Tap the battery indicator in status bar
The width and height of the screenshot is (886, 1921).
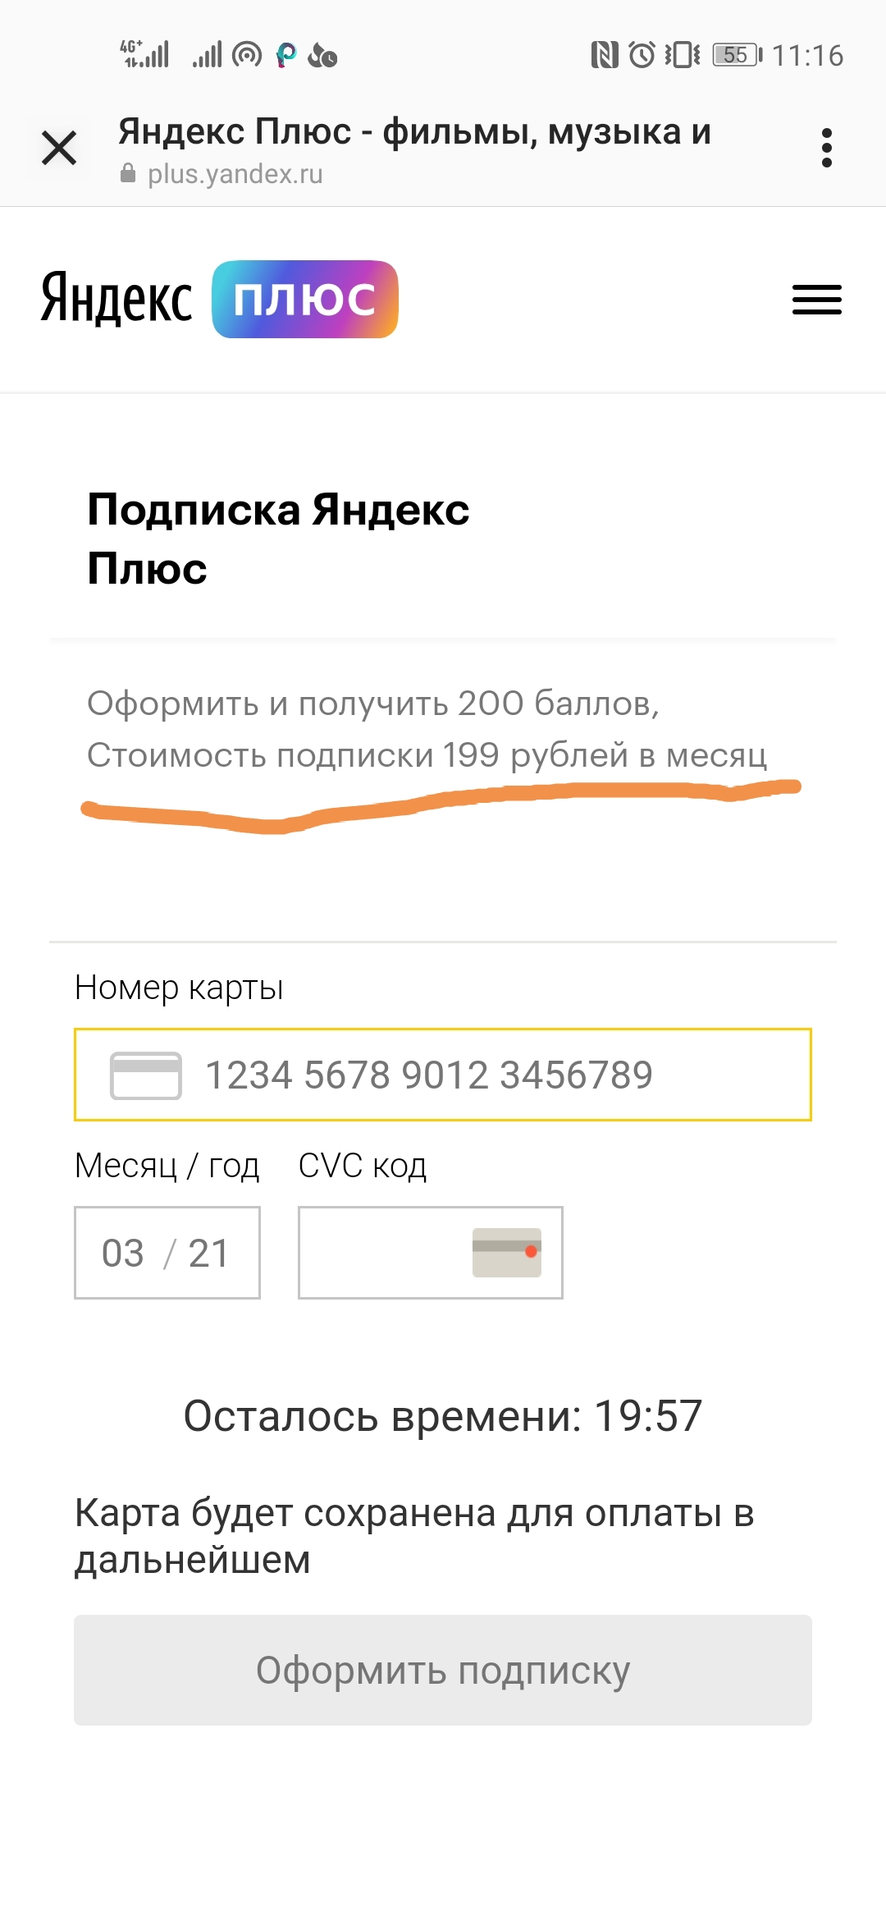coord(737,55)
